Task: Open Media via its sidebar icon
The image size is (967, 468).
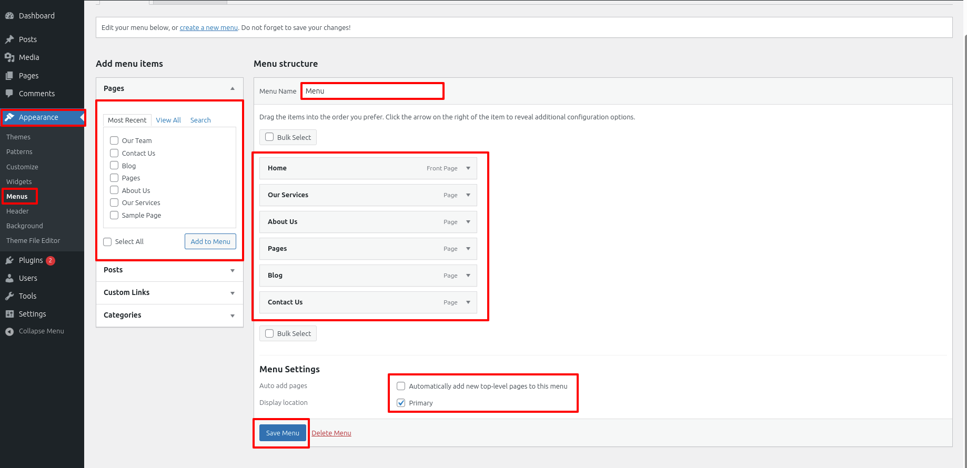Action: tap(9, 57)
